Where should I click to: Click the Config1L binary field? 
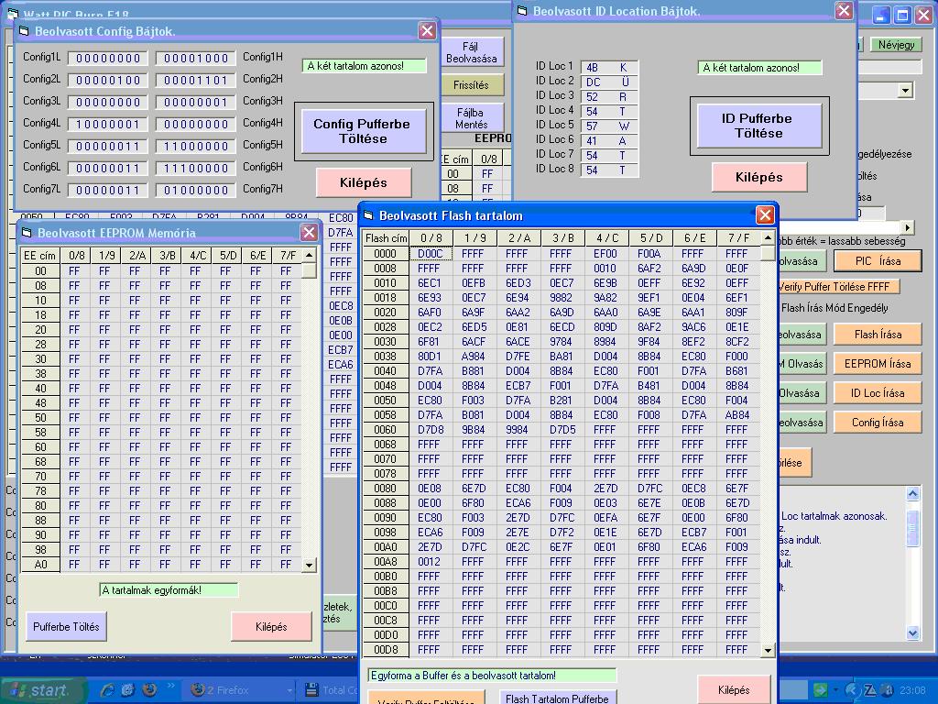tap(108, 58)
